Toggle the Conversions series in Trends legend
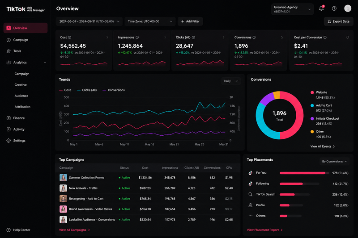 tap(114, 90)
